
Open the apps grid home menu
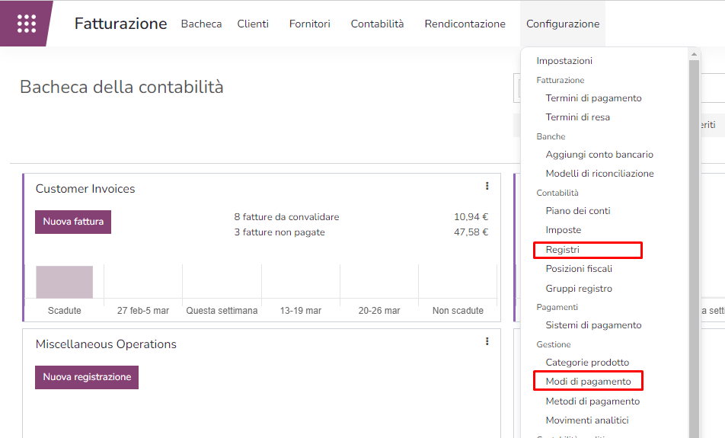point(27,24)
